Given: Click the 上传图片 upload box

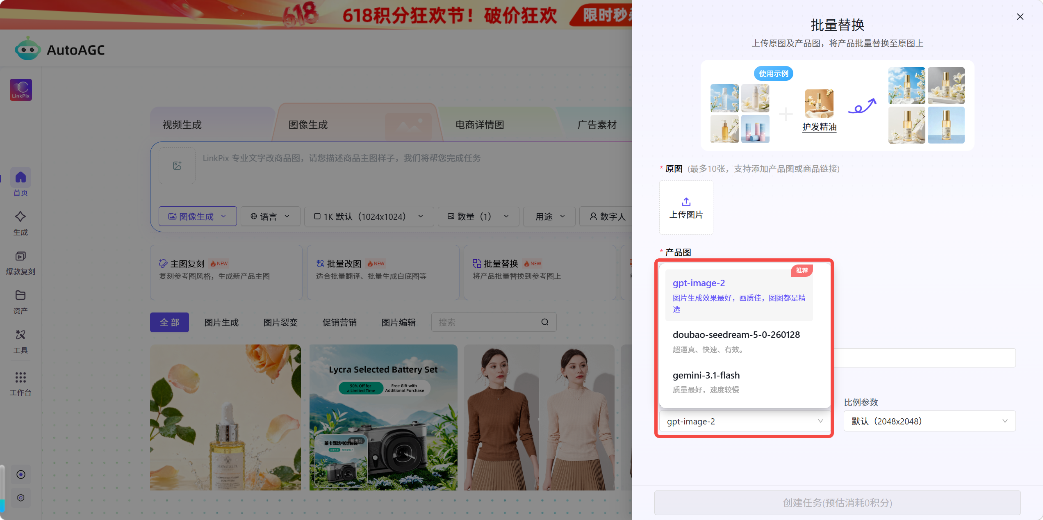Looking at the screenshot, I should (x=686, y=208).
